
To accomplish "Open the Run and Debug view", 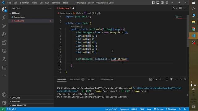I will [4, 34].
